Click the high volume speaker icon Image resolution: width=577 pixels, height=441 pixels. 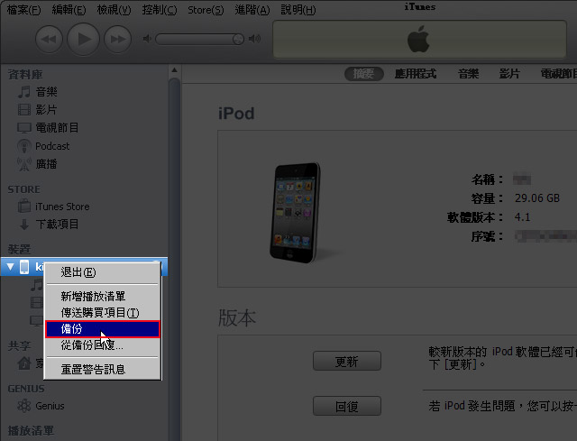tap(254, 38)
